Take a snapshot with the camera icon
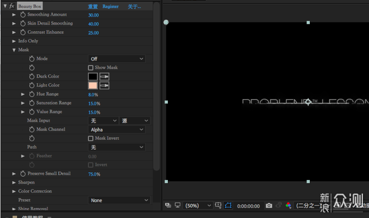The height and width of the screenshot is (218, 369). (269, 205)
